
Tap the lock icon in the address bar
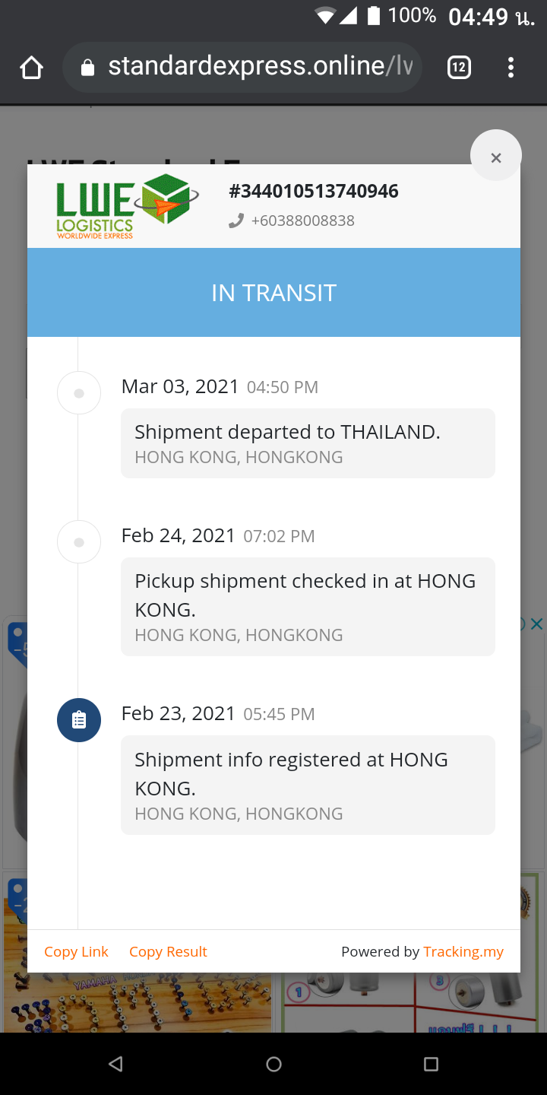[87, 68]
